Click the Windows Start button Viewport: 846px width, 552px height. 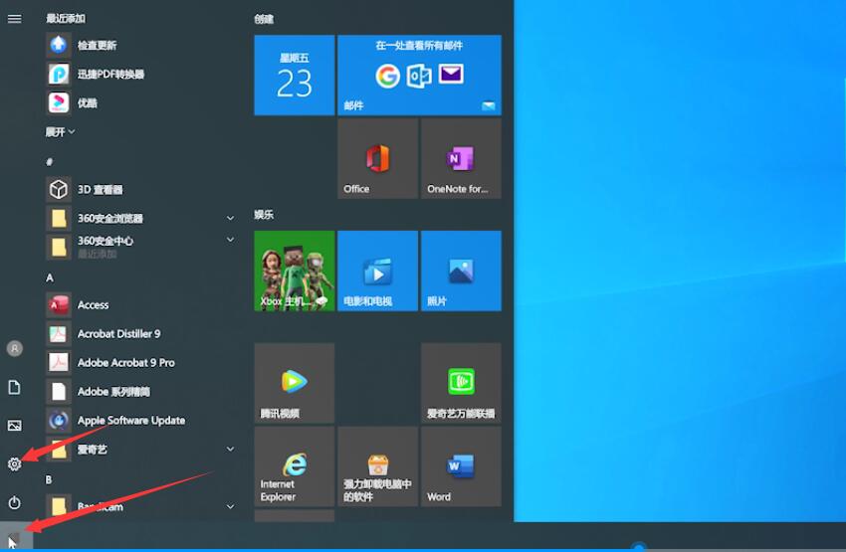(x=16, y=537)
